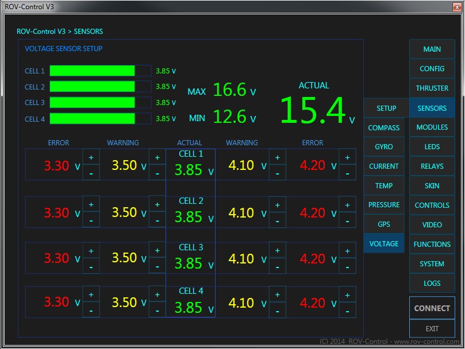Switch to the GYRO sensor tab
The image size is (465, 349).
coord(383,146)
